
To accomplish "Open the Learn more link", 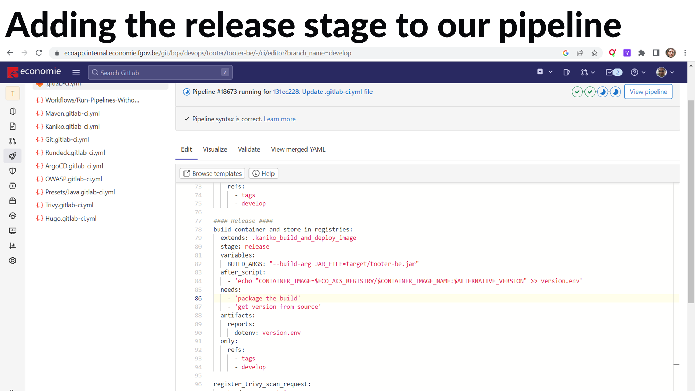I will point(279,119).
